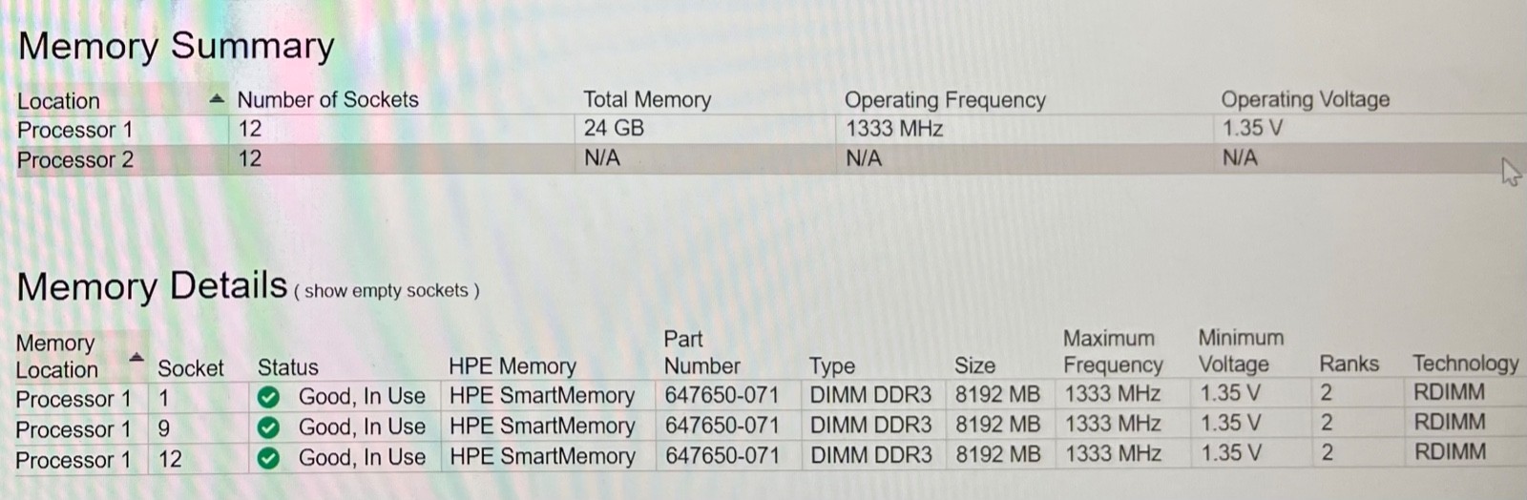Sort details by Maximum Frequency column
Image resolution: width=1527 pixels, height=500 pixels.
[1113, 351]
